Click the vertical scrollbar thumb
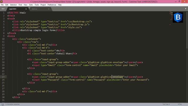This screenshot has height=106, width=188. click(x=187, y=30)
